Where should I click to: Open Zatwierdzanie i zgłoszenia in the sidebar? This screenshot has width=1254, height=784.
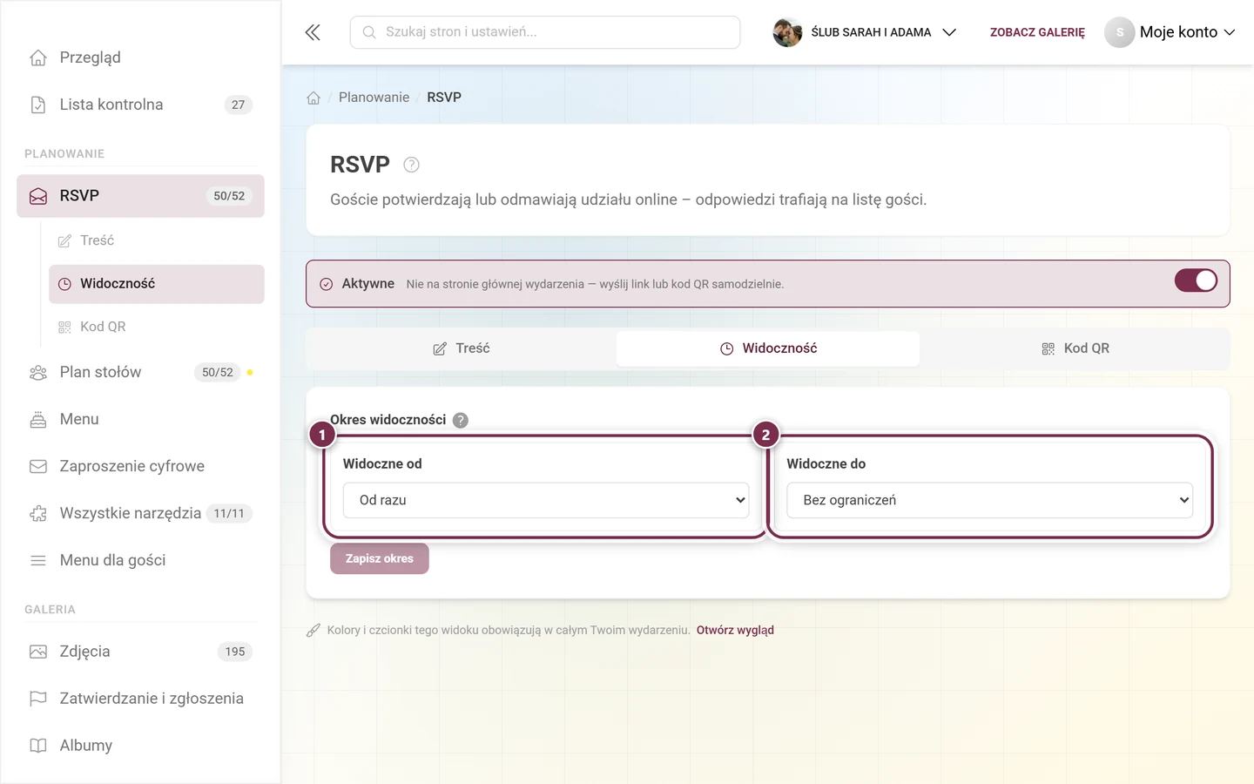pos(140,699)
